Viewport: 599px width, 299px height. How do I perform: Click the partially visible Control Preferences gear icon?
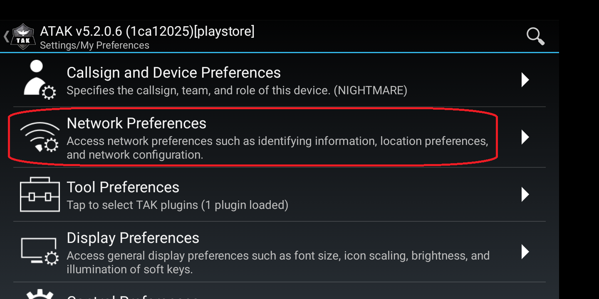40,294
